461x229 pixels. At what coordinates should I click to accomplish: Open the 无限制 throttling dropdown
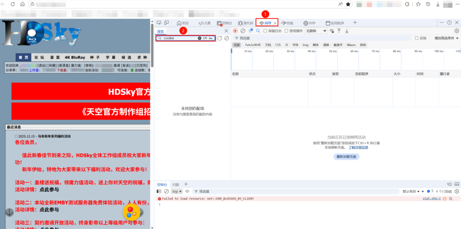[316, 31]
